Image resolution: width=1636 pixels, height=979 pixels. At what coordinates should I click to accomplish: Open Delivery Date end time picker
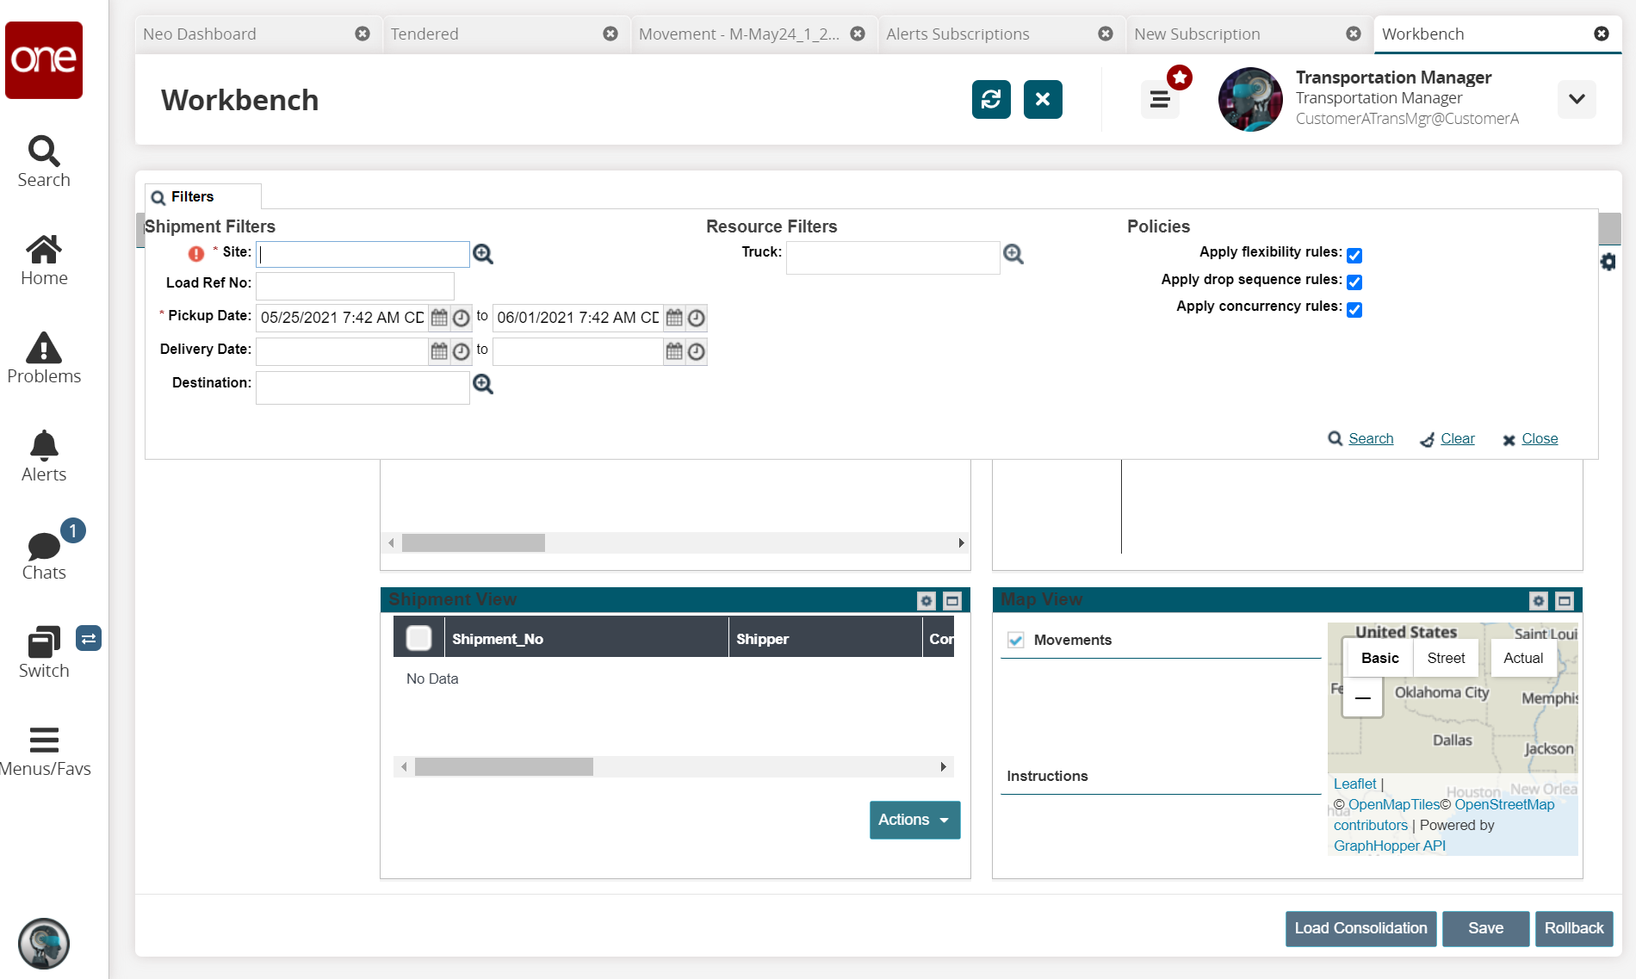point(697,351)
